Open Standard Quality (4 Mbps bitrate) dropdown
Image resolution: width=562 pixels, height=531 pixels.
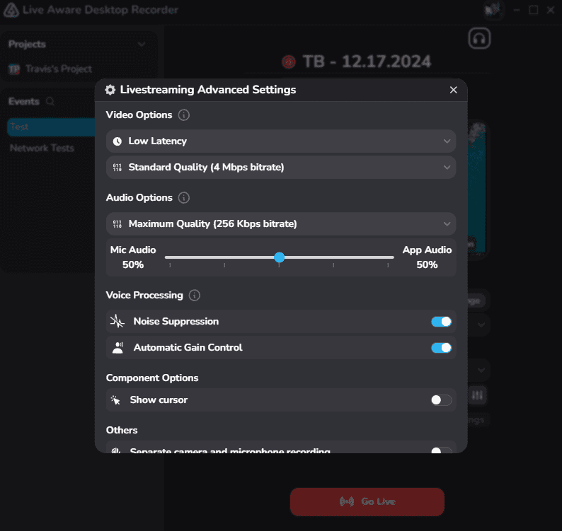[281, 167]
